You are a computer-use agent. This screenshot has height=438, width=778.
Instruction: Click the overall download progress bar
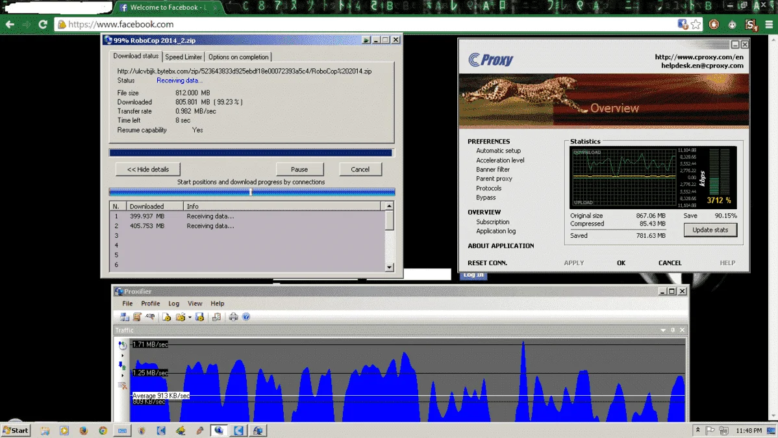point(251,153)
